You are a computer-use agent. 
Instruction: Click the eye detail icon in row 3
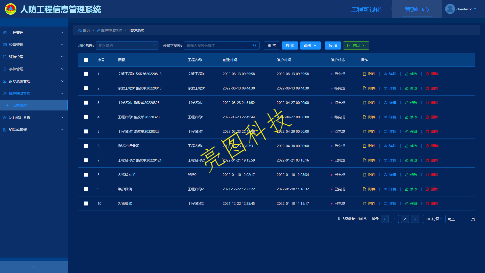tap(385, 103)
